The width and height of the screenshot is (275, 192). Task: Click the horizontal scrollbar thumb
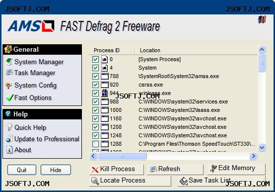[122, 156]
